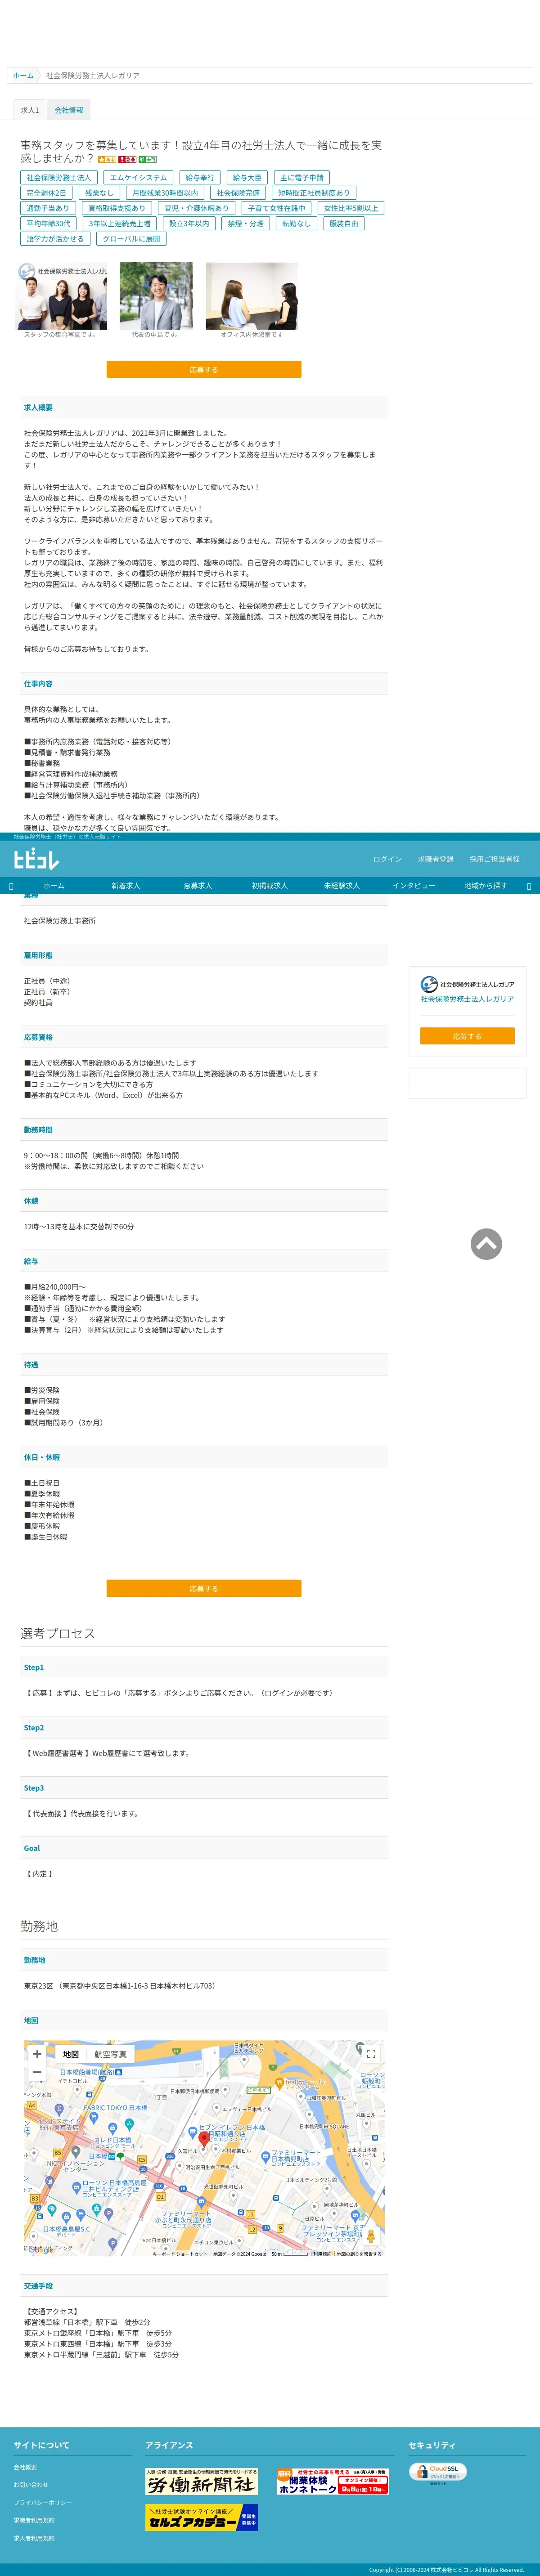
Task: Click the 給与奉行 tag
Action: (200, 178)
